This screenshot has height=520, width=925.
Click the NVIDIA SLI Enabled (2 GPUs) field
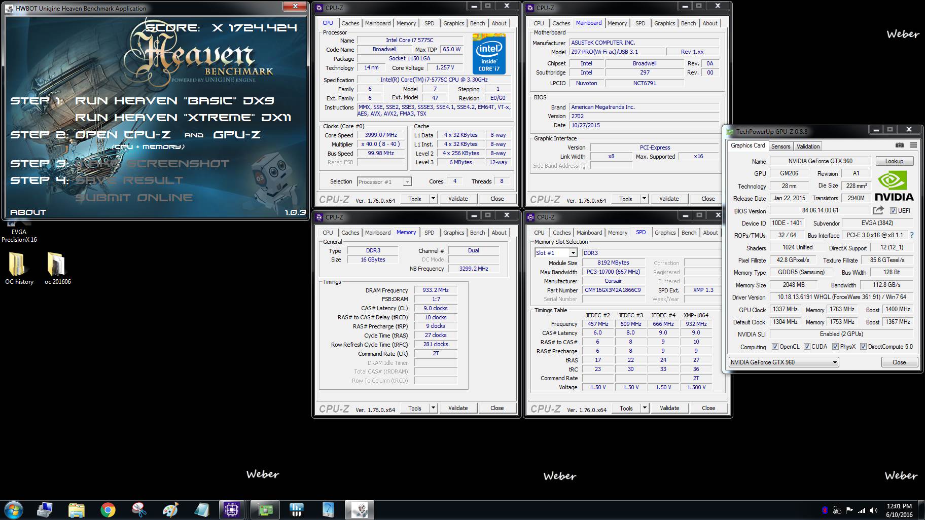tap(842, 334)
